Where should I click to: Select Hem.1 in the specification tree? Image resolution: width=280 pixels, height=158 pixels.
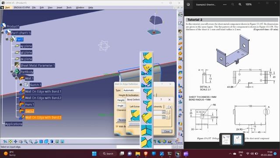click(29, 104)
